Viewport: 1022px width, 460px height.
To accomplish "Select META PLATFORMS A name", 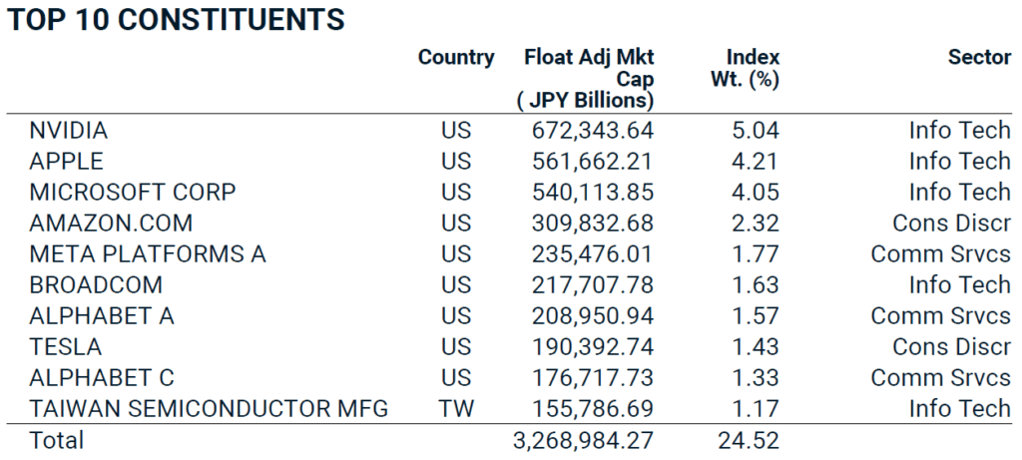I will (148, 254).
